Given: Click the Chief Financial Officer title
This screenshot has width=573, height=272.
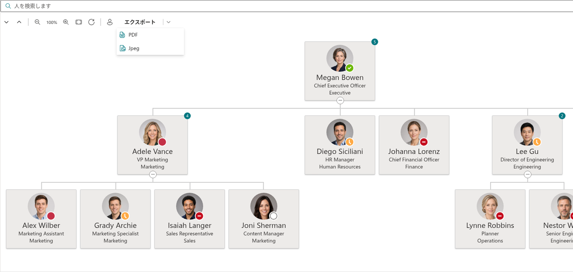Looking at the screenshot, I should [414, 160].
